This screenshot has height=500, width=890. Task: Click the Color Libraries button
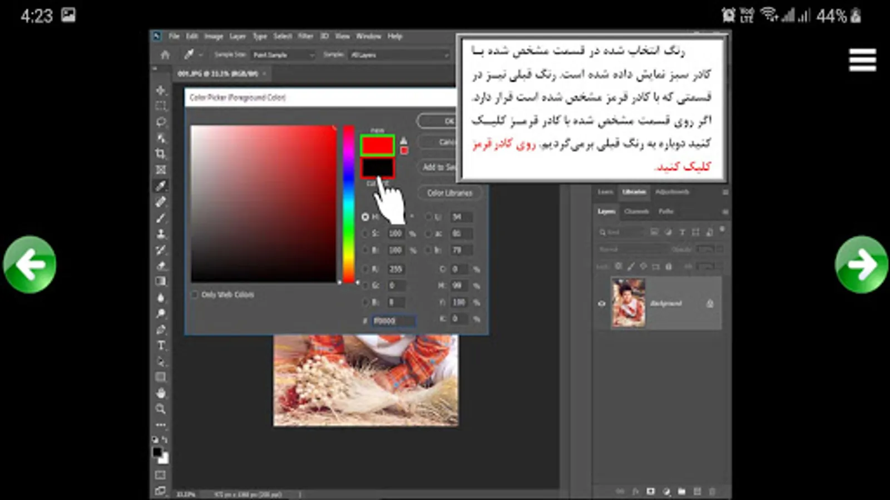tap(450, 193)
